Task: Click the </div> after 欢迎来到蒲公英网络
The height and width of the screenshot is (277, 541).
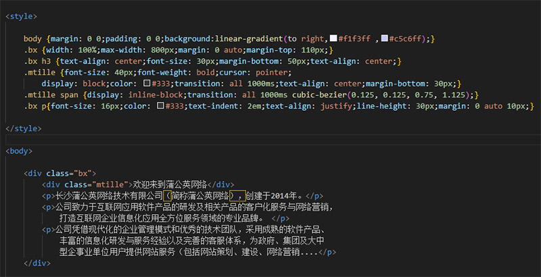Action: pyautogui.click(x=220, y=184)
